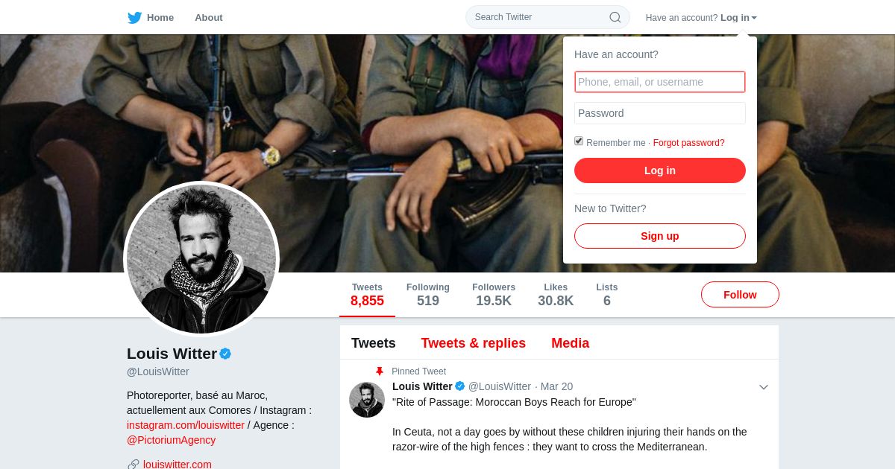The image size is (895, 469).
Task: Click the Twitter bird logo icon
Action: (134, 17)
